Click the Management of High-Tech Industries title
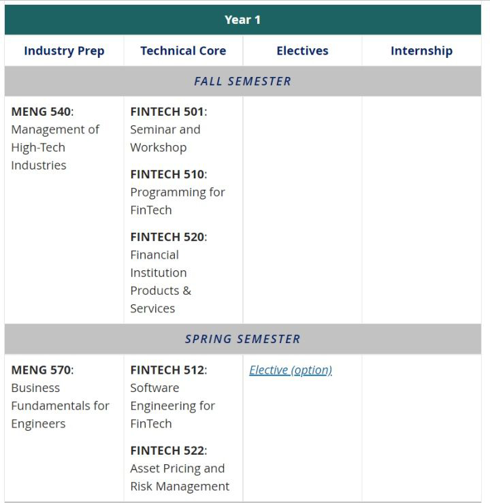The height and width of the screenshot is (503, 490). coord(54,147)
